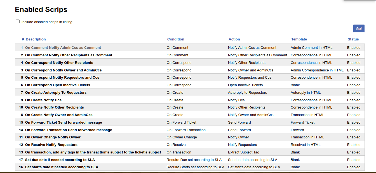Sort by the # column header
The height and width of the screenshot is (173, 376).
(x=23, y=39)
